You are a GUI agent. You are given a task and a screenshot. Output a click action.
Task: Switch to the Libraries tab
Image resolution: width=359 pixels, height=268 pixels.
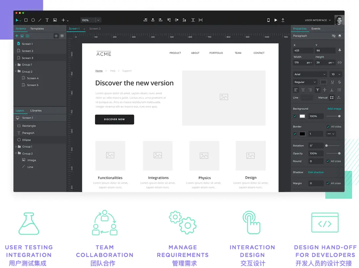point(36,110)
